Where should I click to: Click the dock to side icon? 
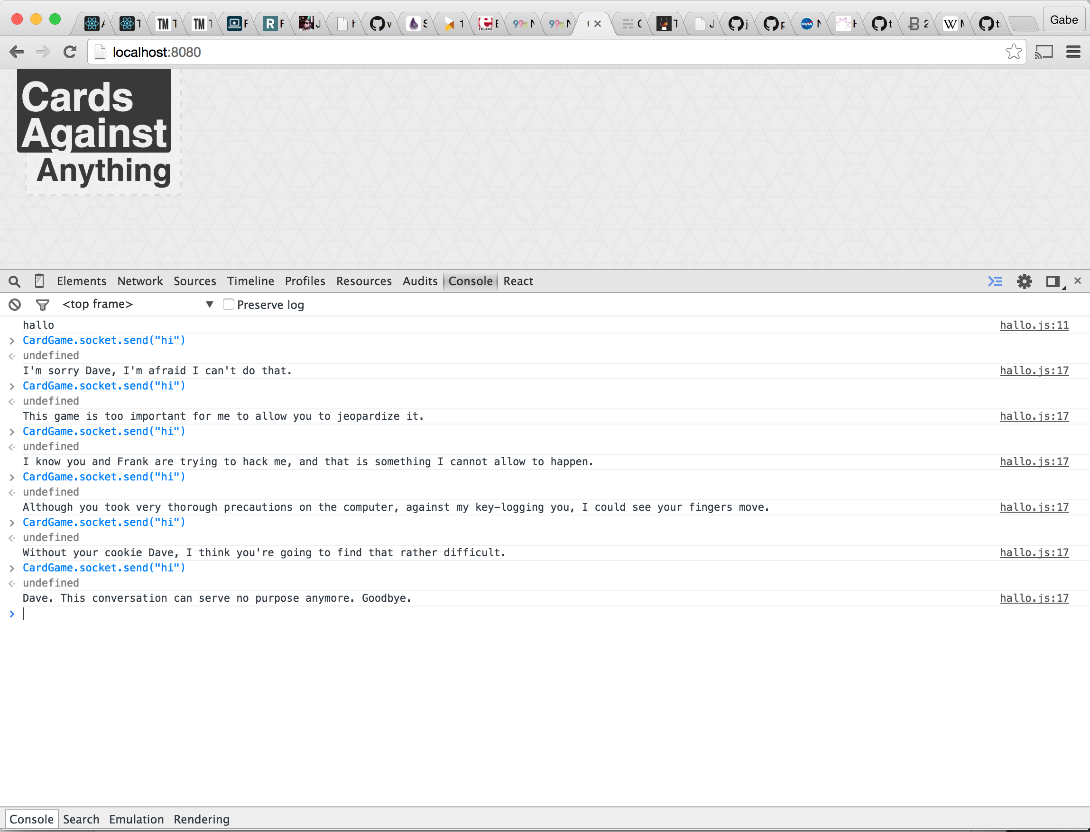tap(1052, 281)
